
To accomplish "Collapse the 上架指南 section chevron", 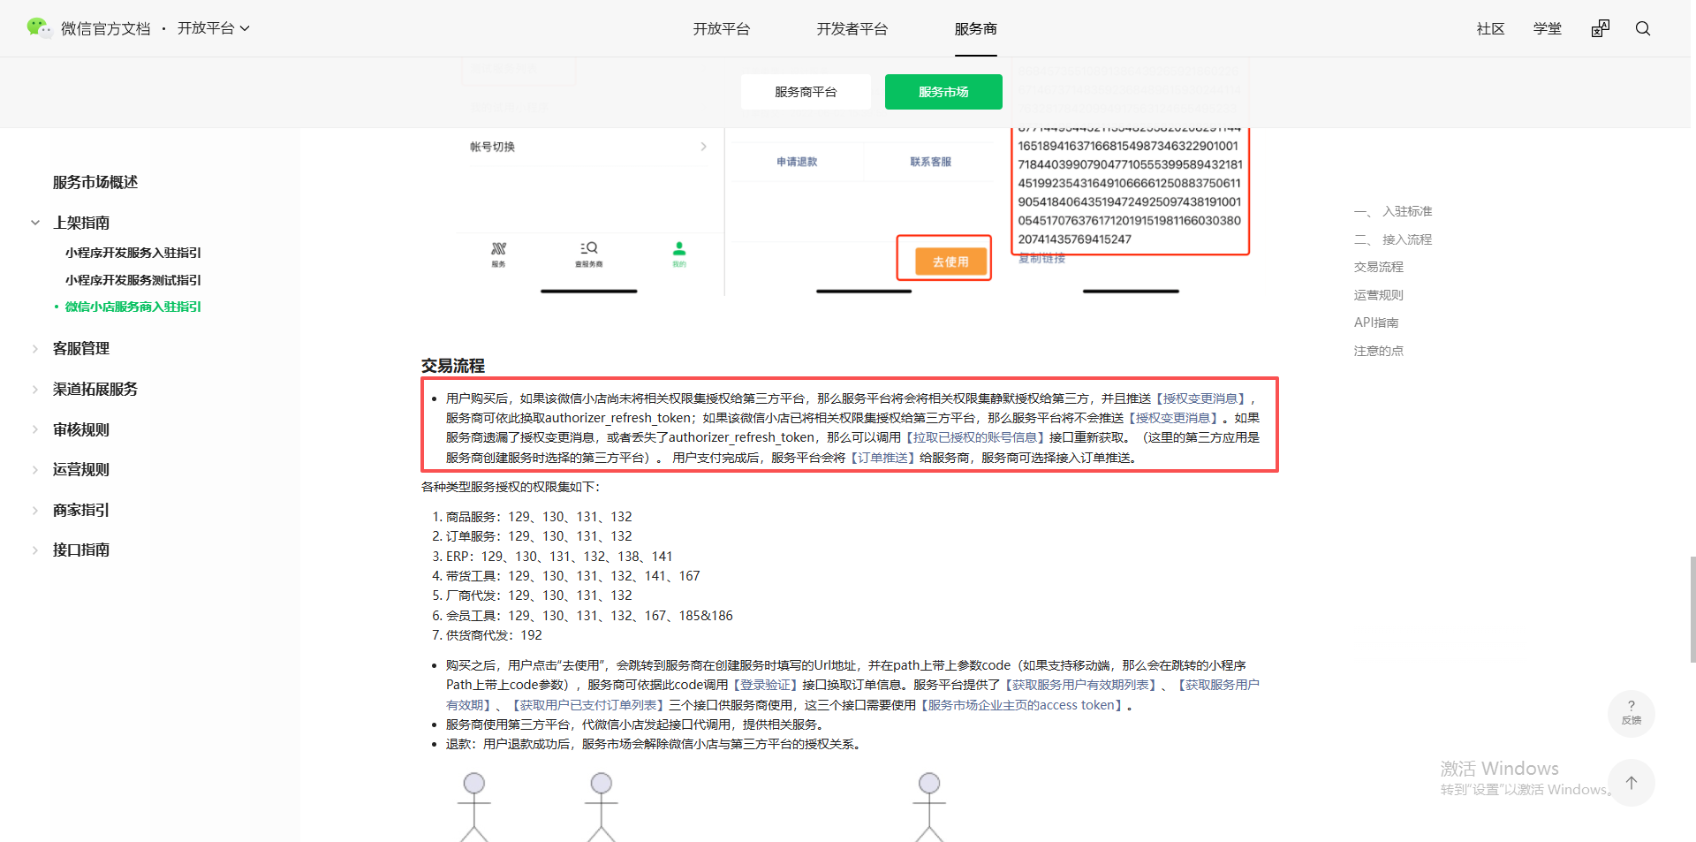I will [35, 223].
